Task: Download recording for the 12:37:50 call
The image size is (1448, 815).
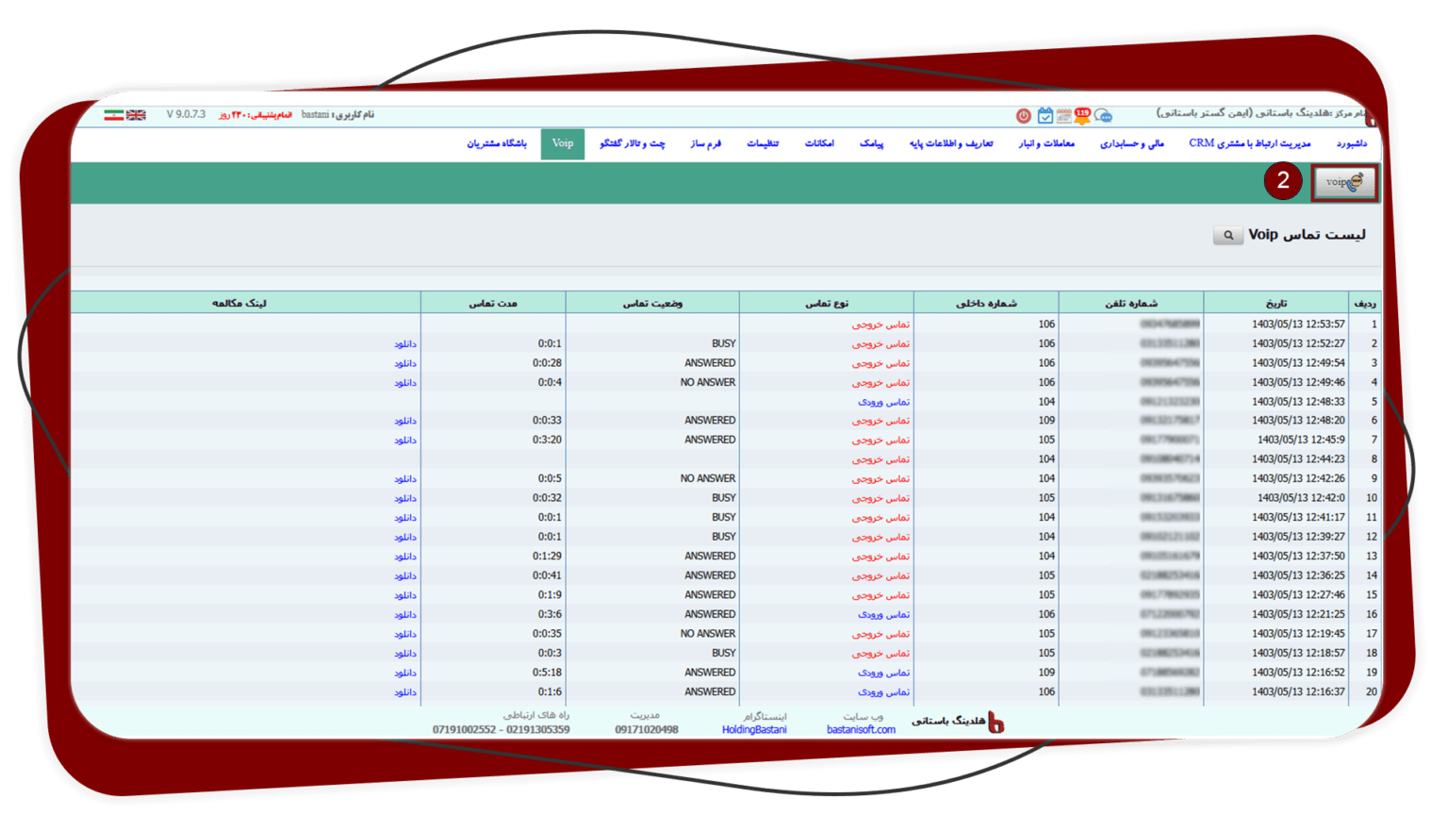Action: [x=405, y=557]
